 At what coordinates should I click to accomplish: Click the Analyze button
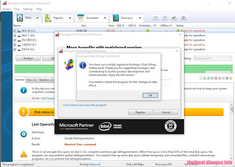(28, 58)
